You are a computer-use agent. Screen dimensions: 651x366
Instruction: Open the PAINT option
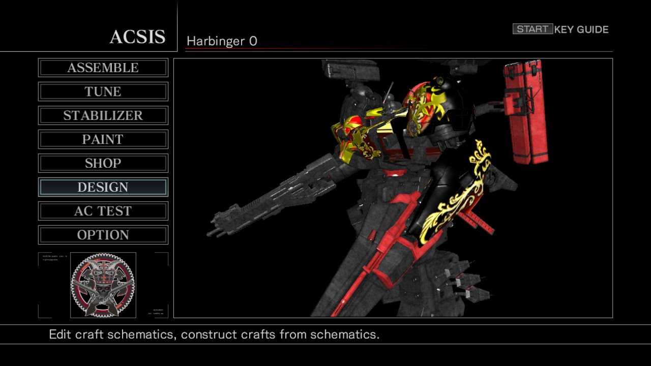(103, 139)
